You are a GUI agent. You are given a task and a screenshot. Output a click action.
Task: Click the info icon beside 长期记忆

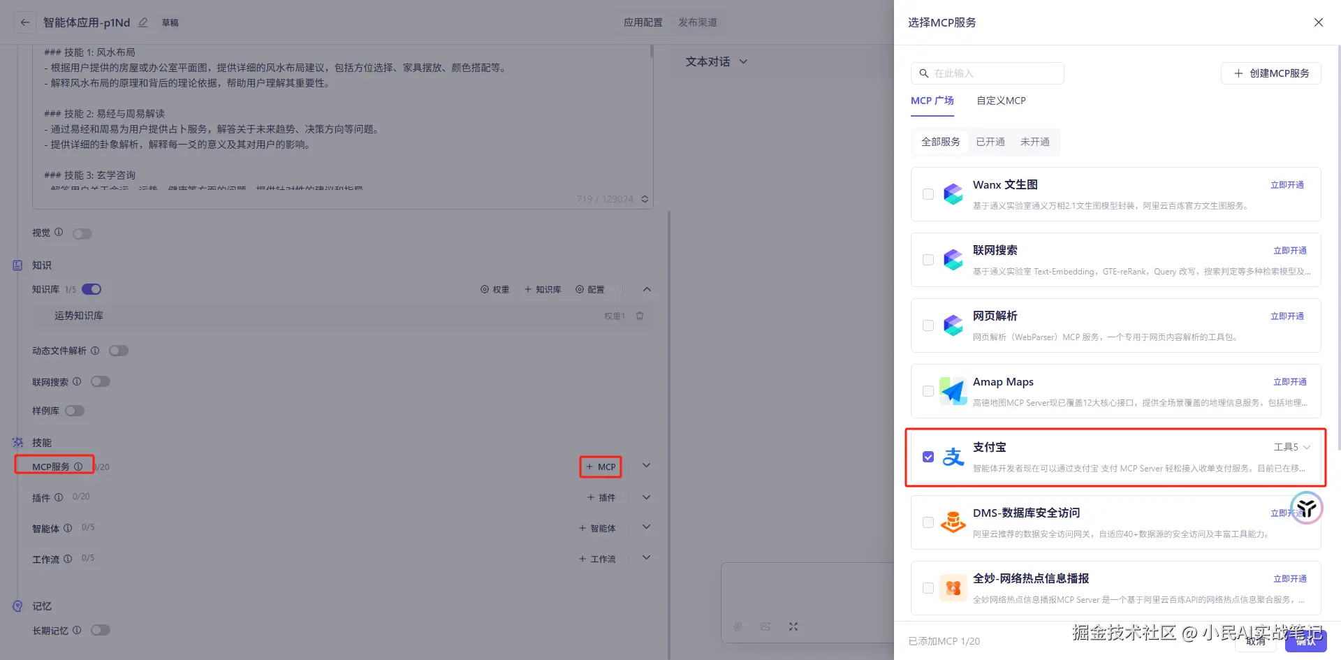(x=77, y=630)
